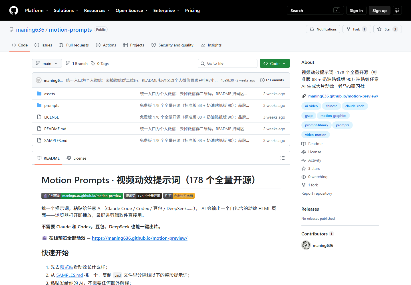The image size is (411, 285).
Task: Switch to the Actions tab
Action: click(106, 45)
